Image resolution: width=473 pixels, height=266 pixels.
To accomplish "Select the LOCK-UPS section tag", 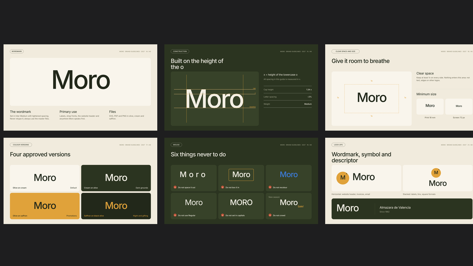I will [x=338, y=145].
